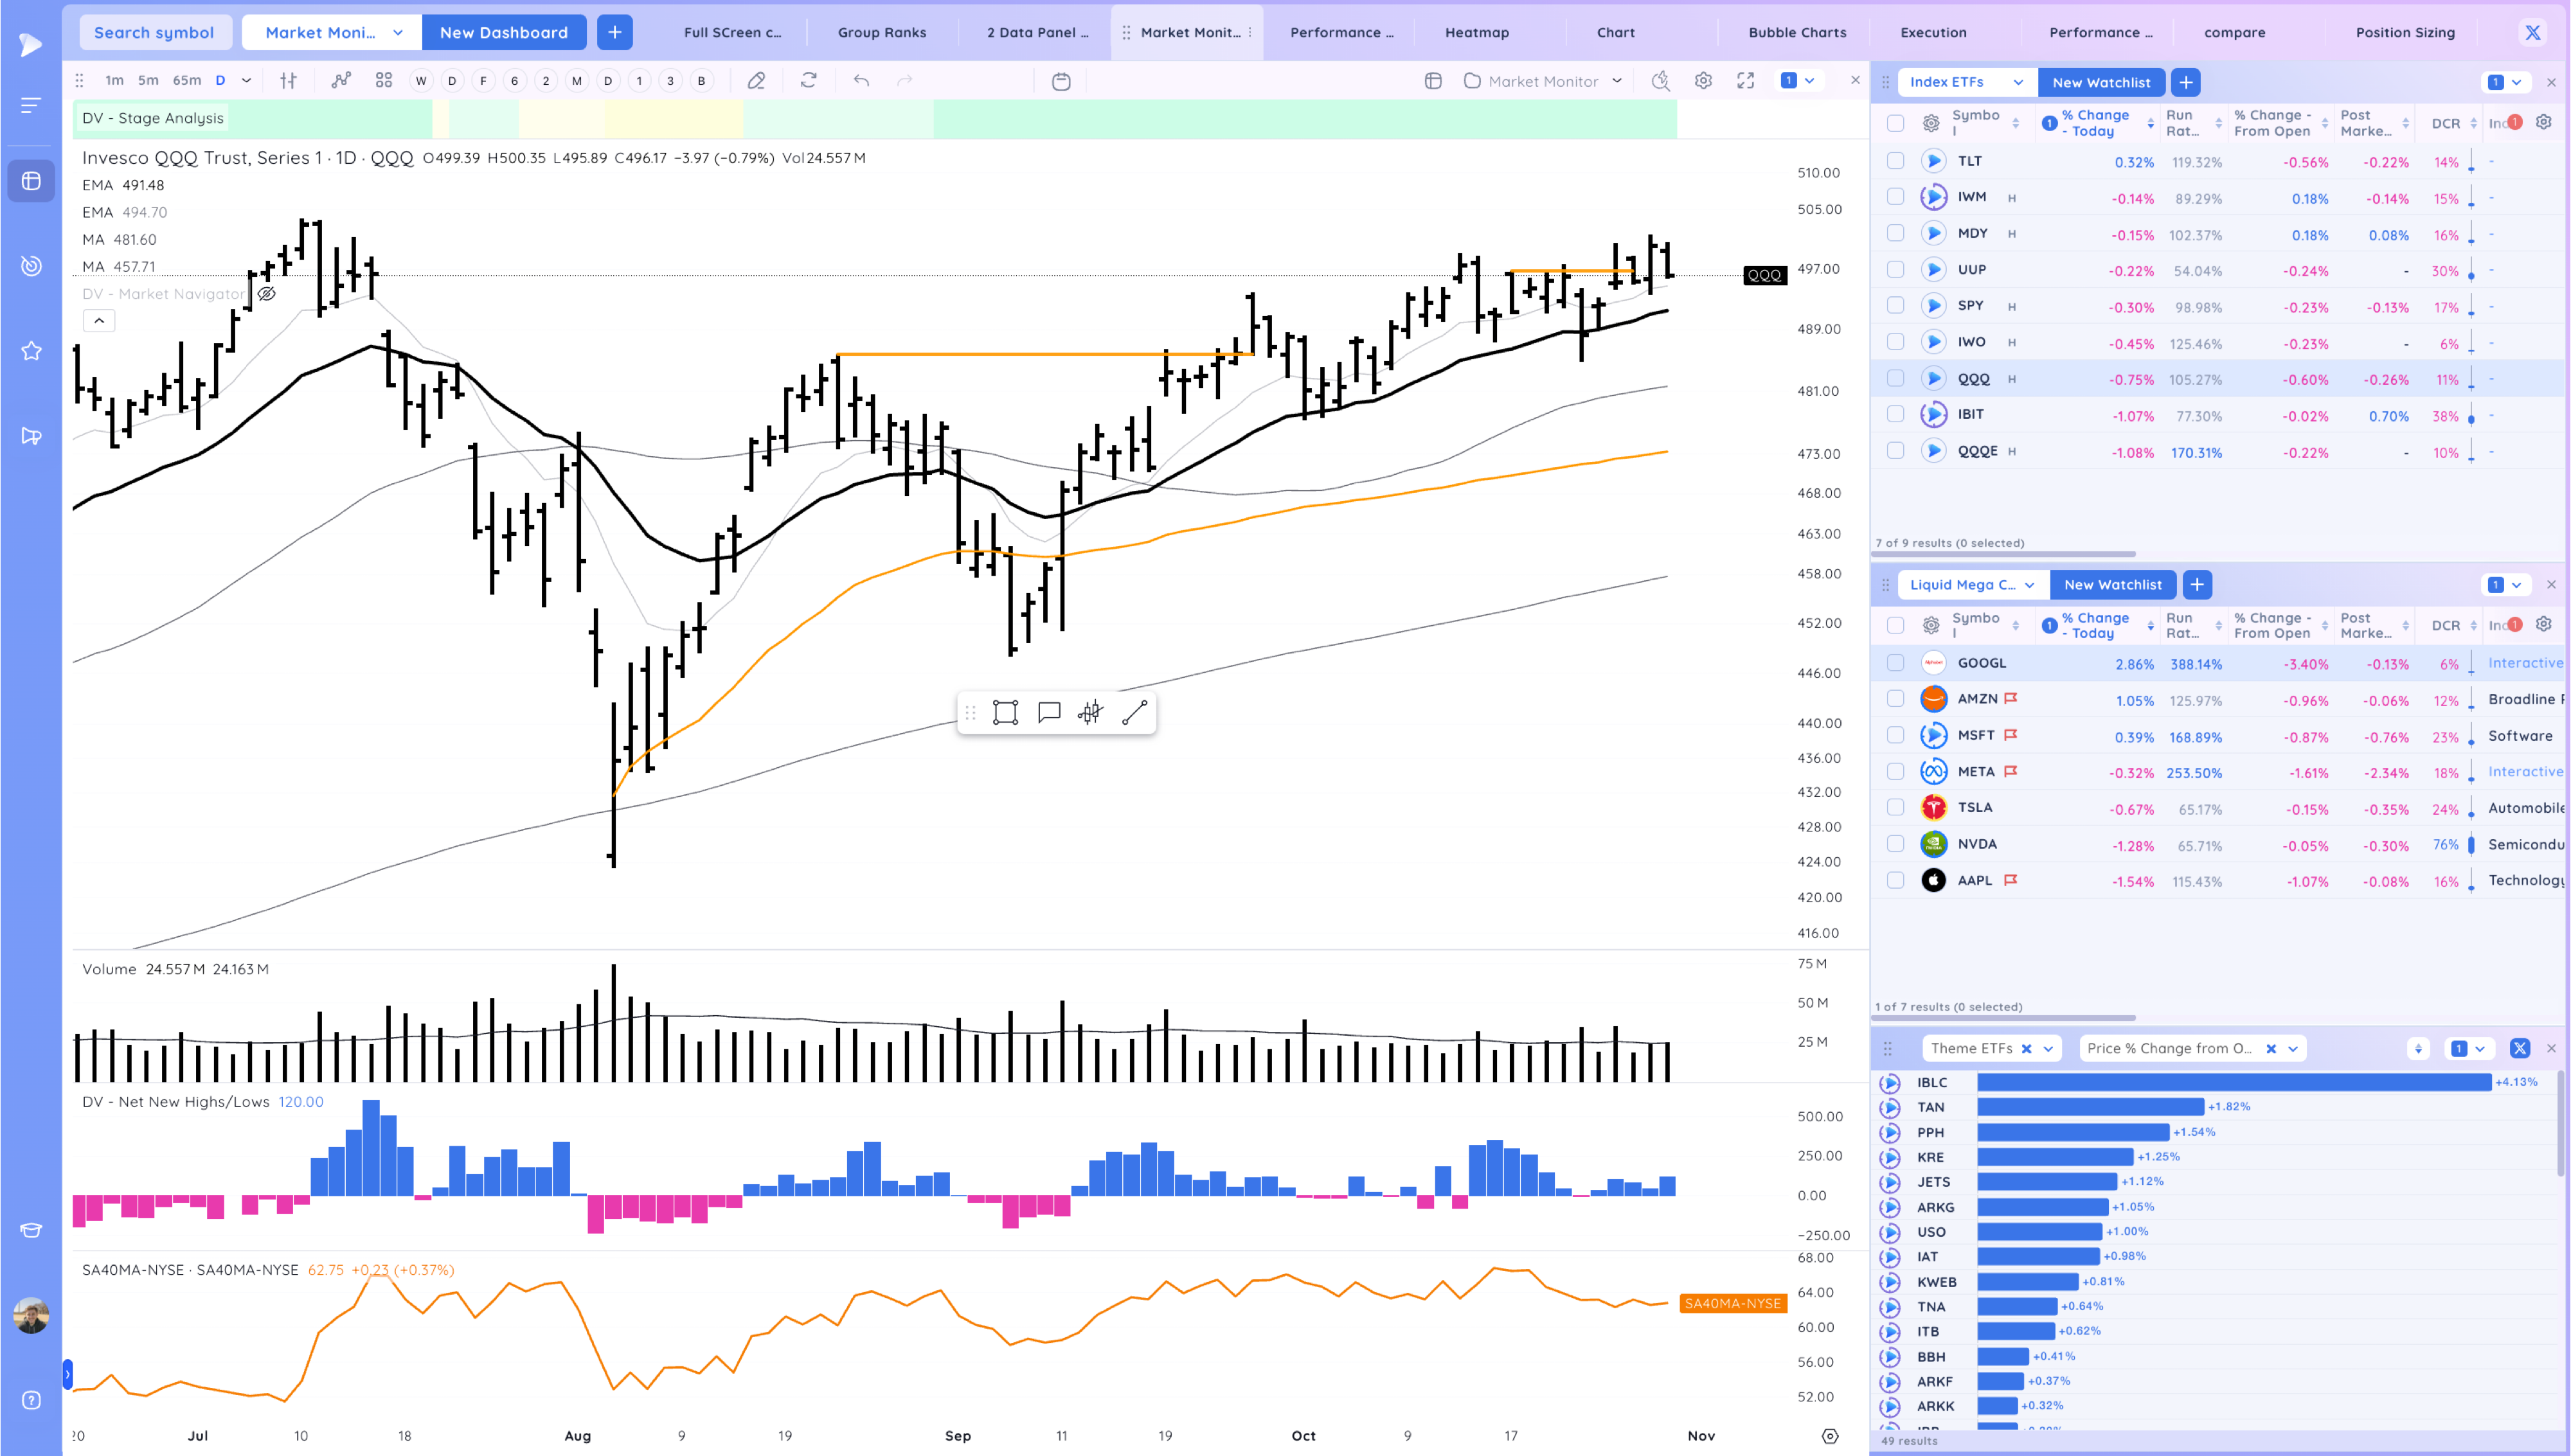The width and height of the screenshot is (2571, 1456).
Task: Click the New Dashboard button
Action: [503, 33]
